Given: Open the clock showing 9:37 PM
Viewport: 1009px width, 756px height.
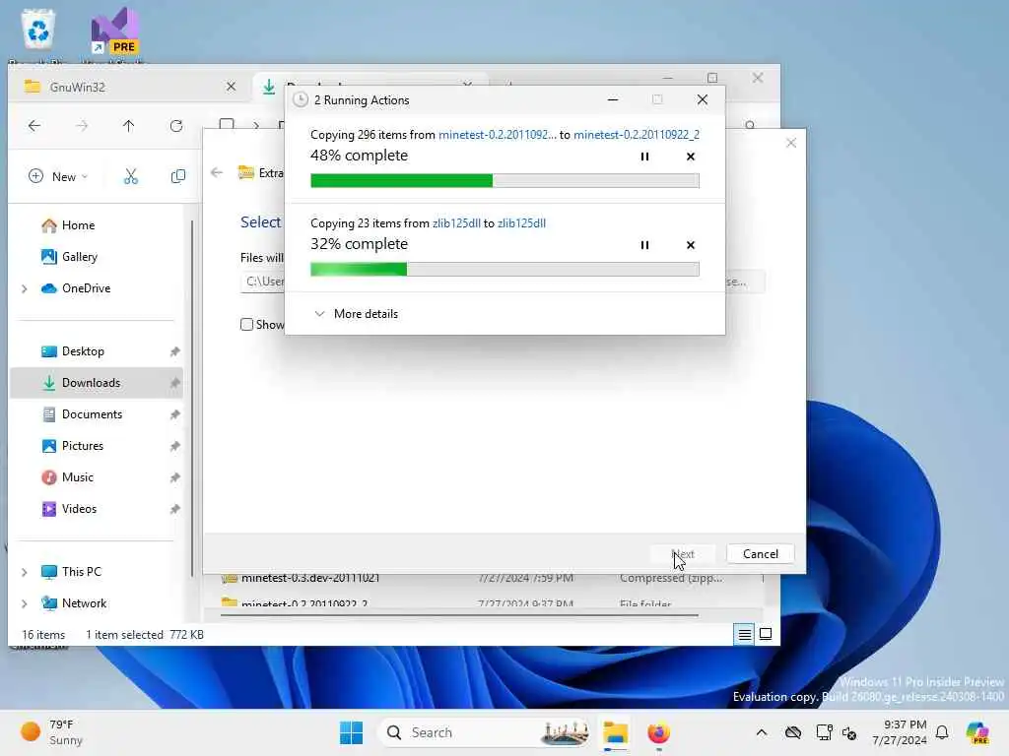Looking at the screenshot, I should (899, 732).
